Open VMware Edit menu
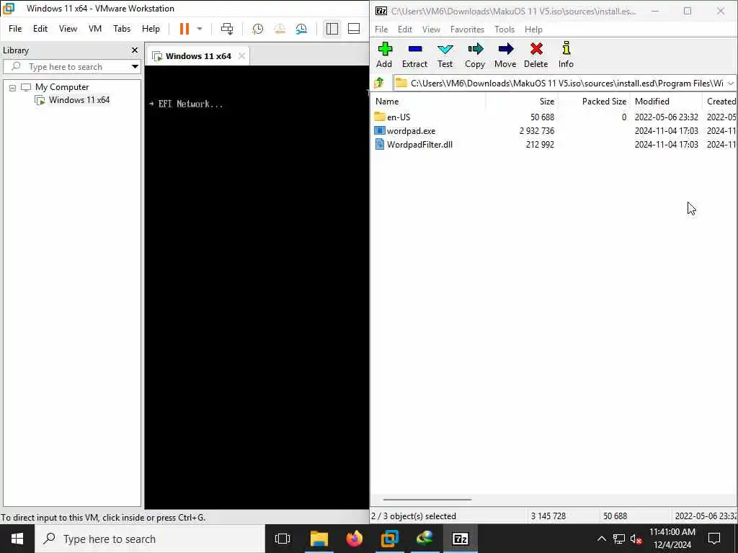 coord(40,29)
